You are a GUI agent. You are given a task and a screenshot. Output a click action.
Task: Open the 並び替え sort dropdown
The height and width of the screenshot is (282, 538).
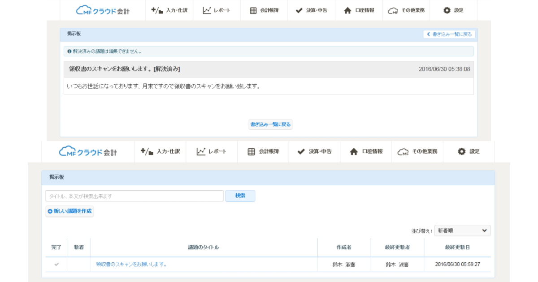pyautogui.click(x=463, y=231)
